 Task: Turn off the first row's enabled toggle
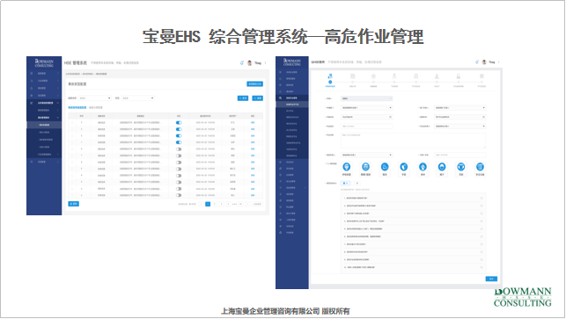[x=179, y=122]
